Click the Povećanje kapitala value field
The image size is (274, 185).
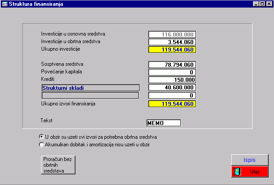click(172, 72)
